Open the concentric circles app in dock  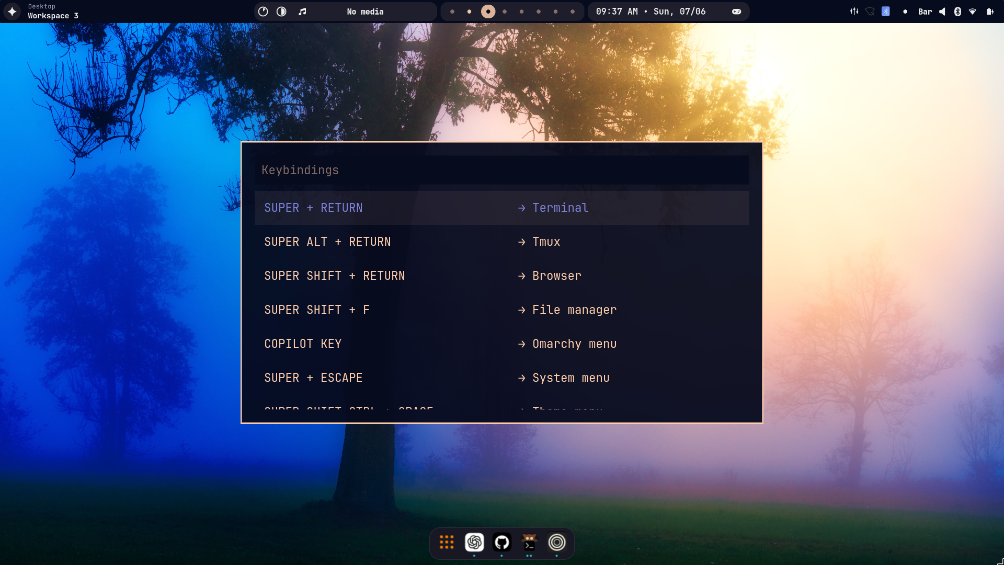(557, 543)
